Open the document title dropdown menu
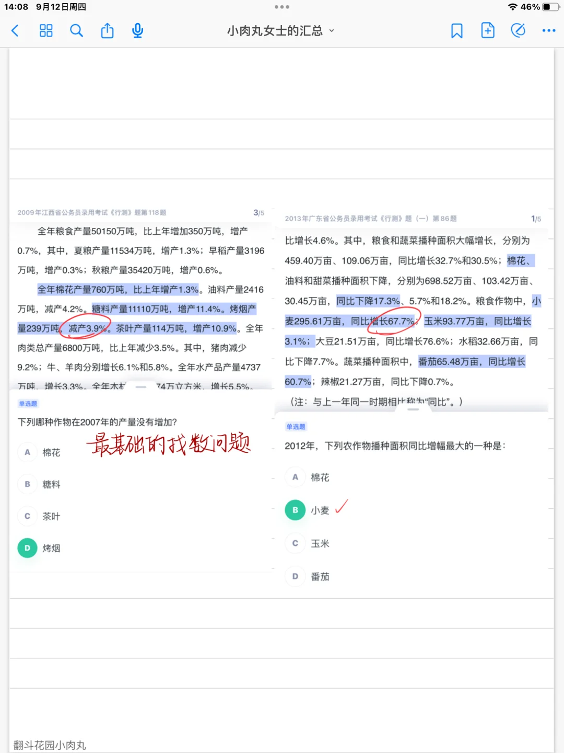This screenshot has width=564, height=753. click(x=331, y=31)
